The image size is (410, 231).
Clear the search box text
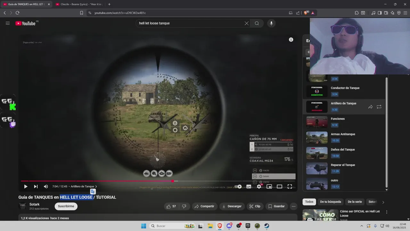point(247,23)
